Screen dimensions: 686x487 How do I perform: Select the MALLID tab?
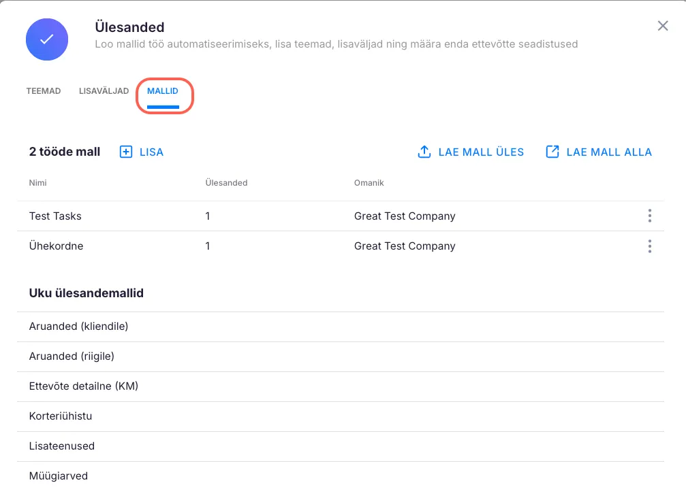[x=163, y=91]
